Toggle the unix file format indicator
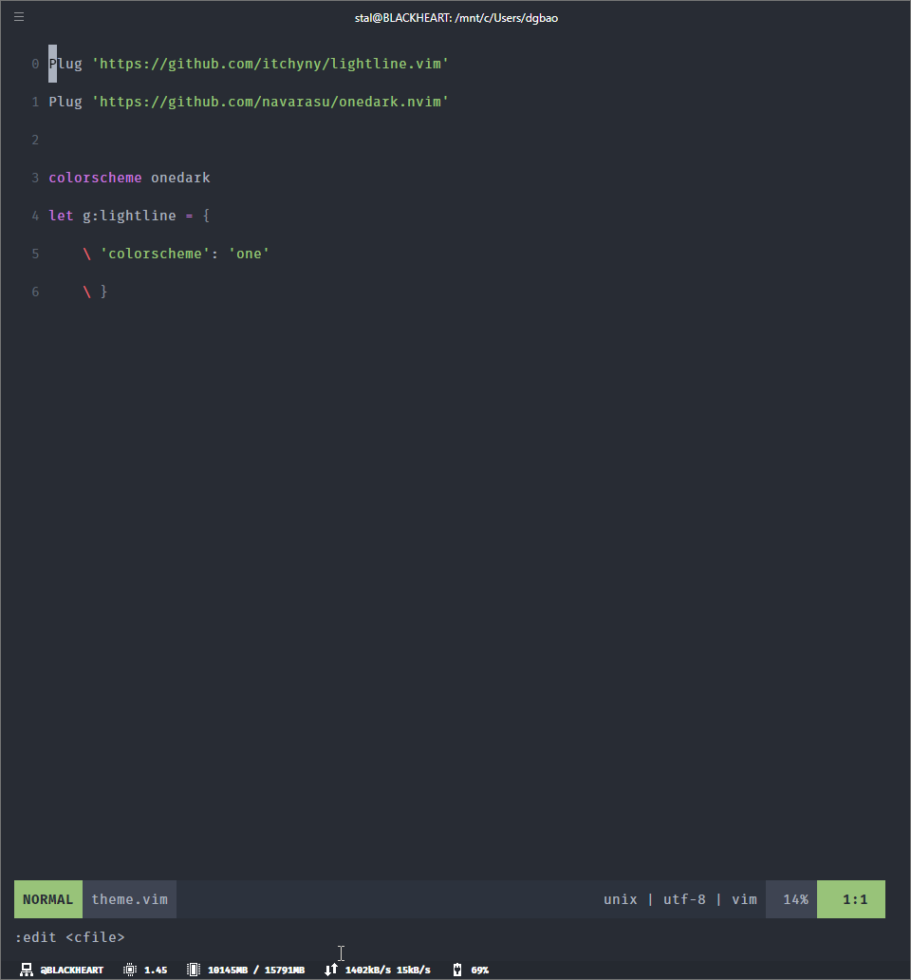The image size is (911, 980). coord(621,898)
